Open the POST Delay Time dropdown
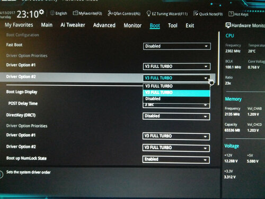The width and height of the screenshot is (265, 199). point(176,106)
